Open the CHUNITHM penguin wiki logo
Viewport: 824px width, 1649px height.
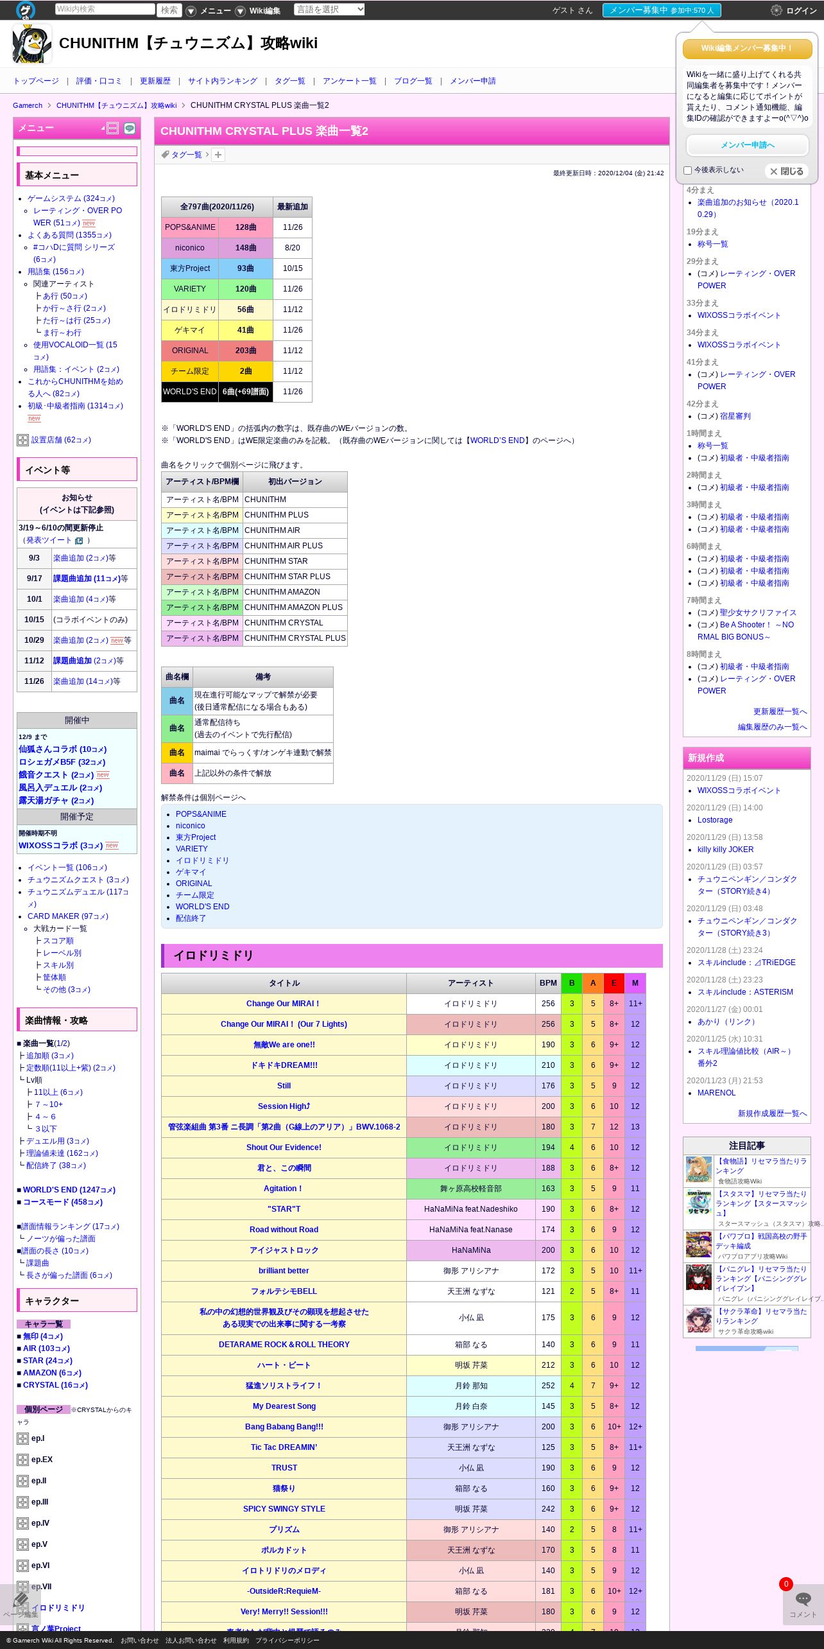31,44
